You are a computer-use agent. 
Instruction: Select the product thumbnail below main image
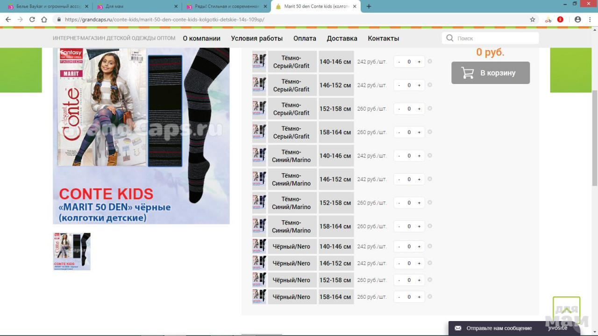point(71,252)
